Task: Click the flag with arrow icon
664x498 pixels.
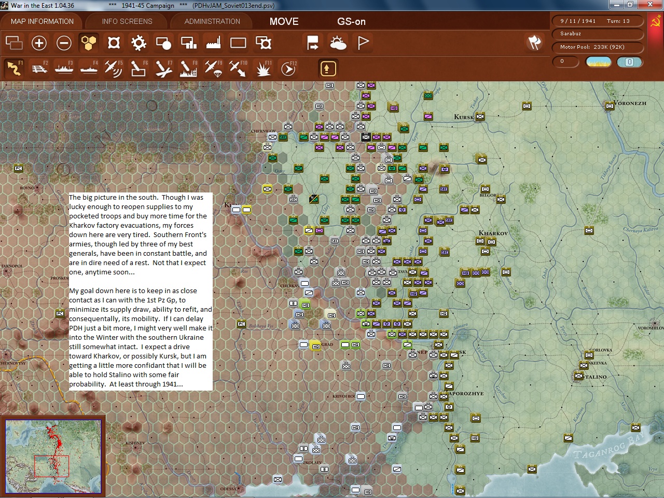Action: pos(313,43)
